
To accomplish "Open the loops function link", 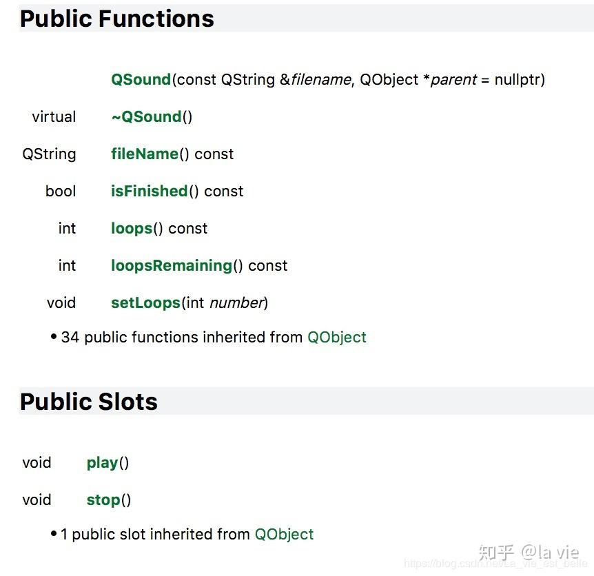I will tap(131, 229).
